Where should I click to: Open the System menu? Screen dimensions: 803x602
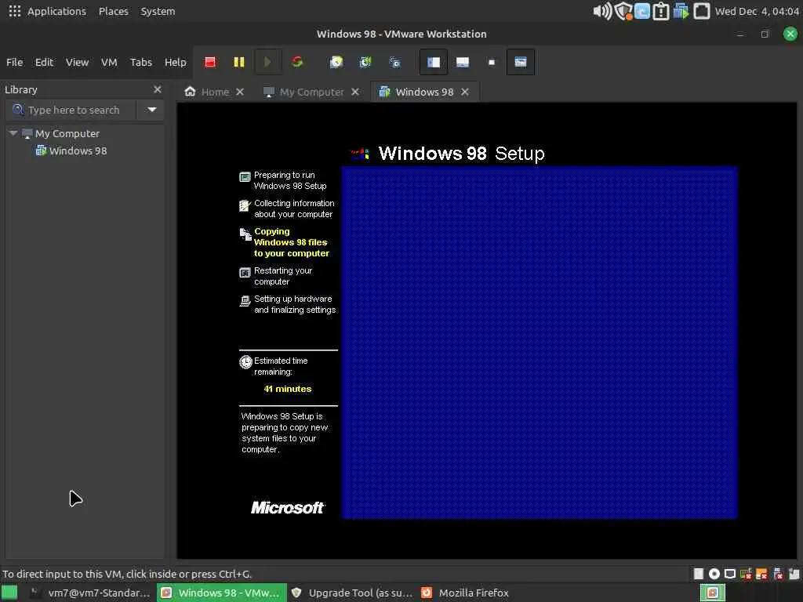click(x=158, y=11)
